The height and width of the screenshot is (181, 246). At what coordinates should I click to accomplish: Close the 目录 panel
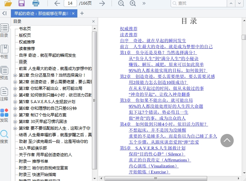(x=93, y=21)
